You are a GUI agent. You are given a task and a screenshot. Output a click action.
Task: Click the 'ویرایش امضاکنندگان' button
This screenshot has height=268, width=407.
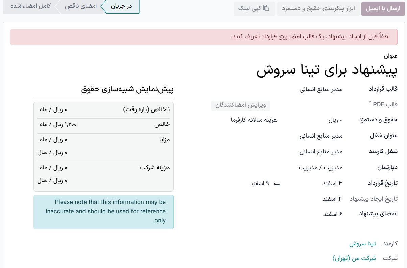241,105
